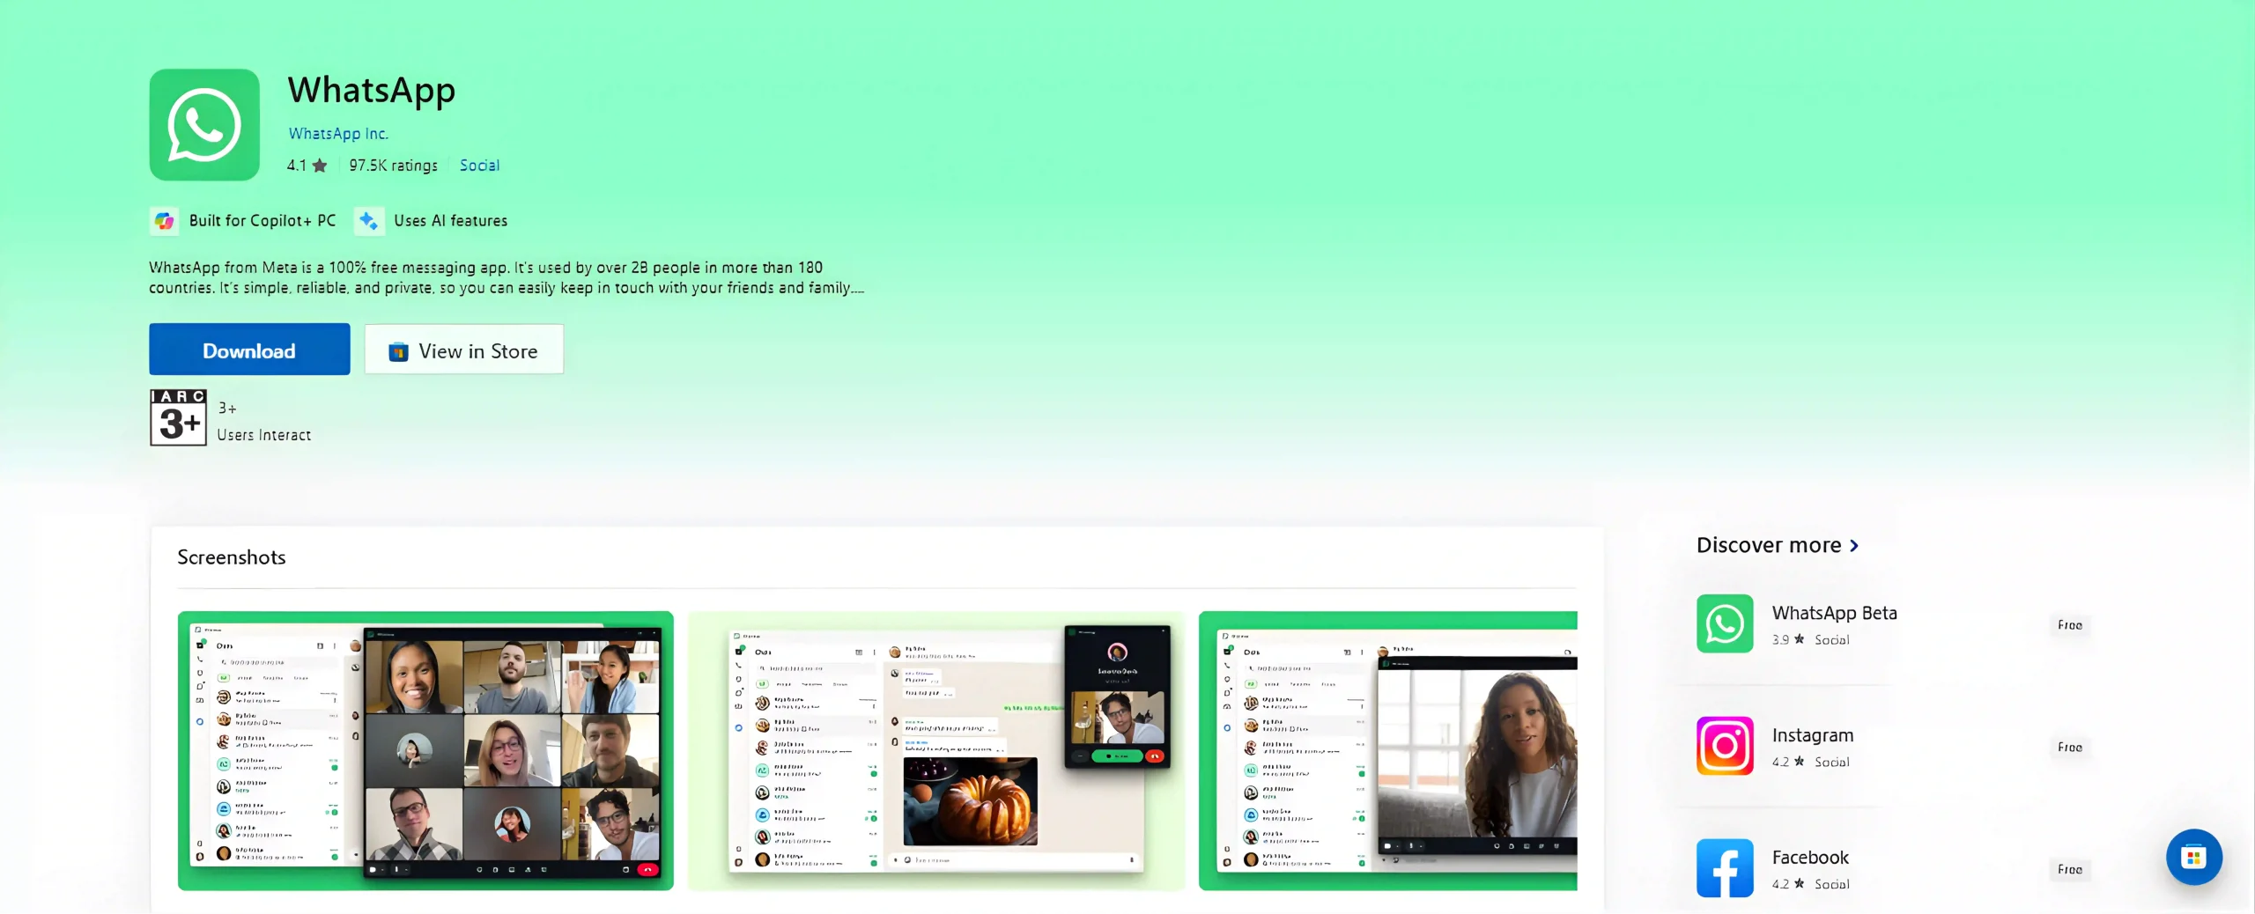This screenshot has height=914, width=2255.
Task: Click the View in Store button
Action: coord(464,350)
